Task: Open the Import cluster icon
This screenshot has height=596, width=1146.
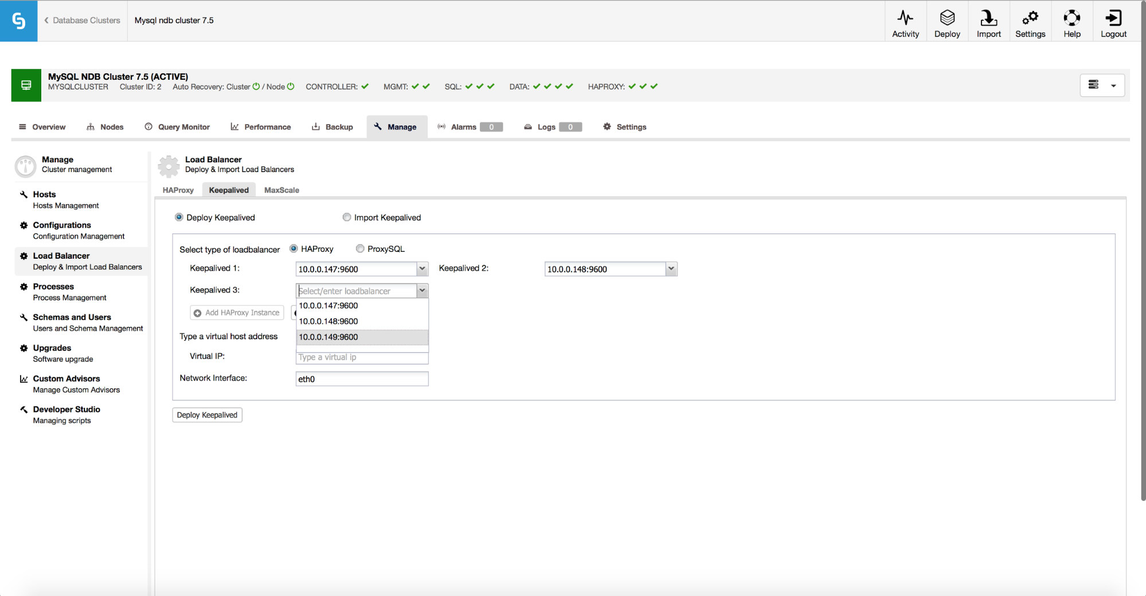Action: coord(988,18)
